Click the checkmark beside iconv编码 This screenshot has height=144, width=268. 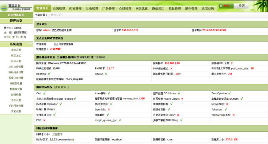(109, 93)
